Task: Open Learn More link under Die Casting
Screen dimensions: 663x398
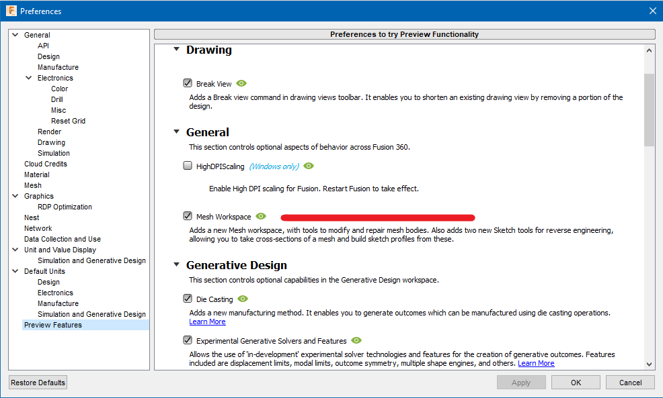Action: coord(207,321)
